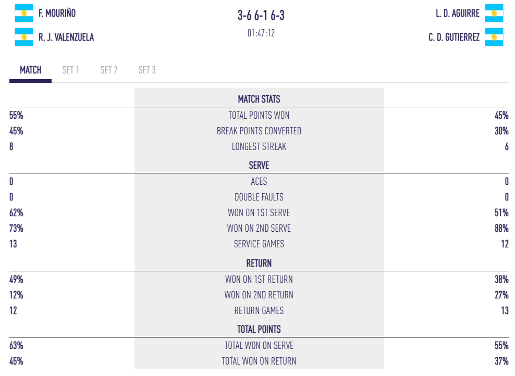Click the MATCH STATS section header

point(259,99)
